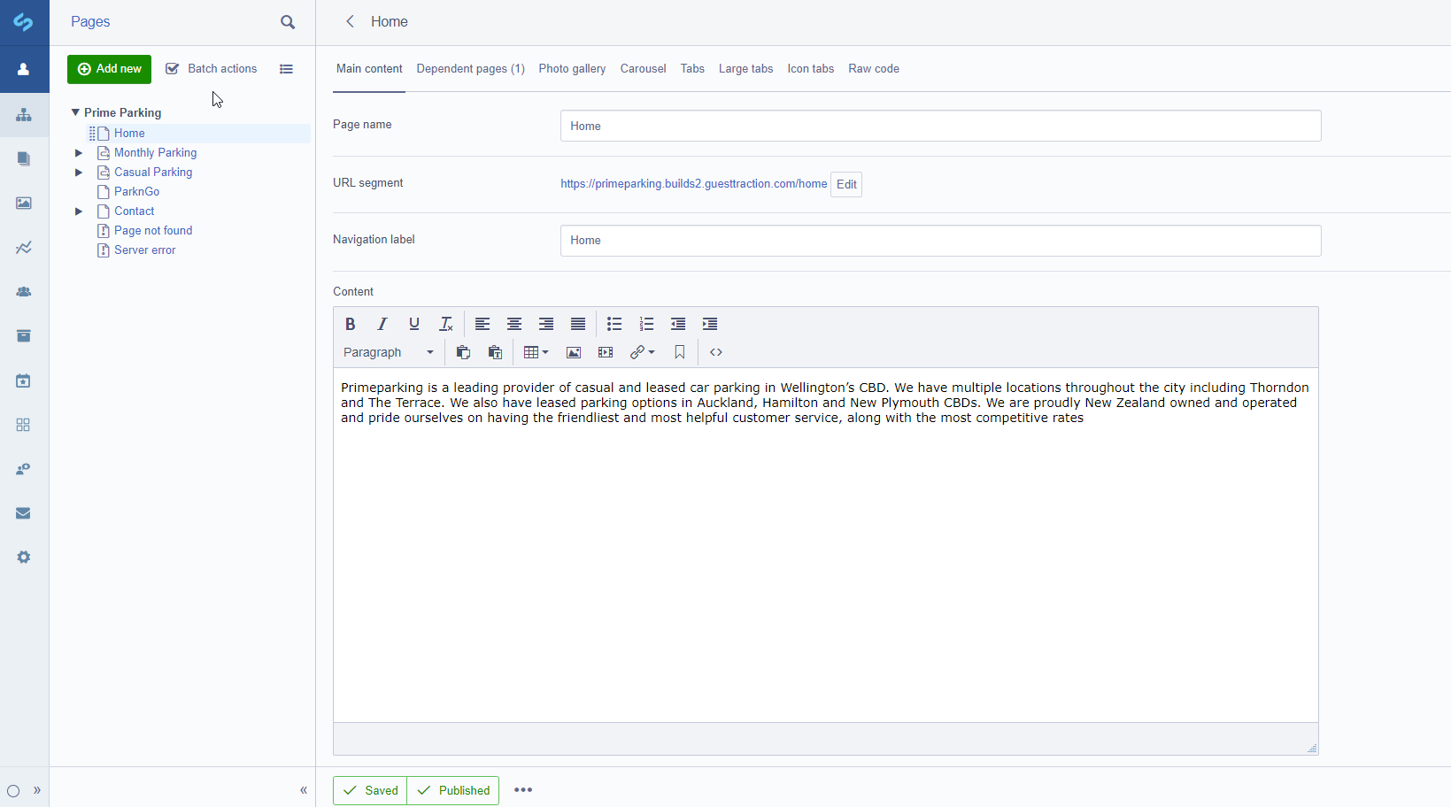Justify text in editor
The height and width of the screenshot is (807, 1451).
pyautogui.click(x=578, y=324)
